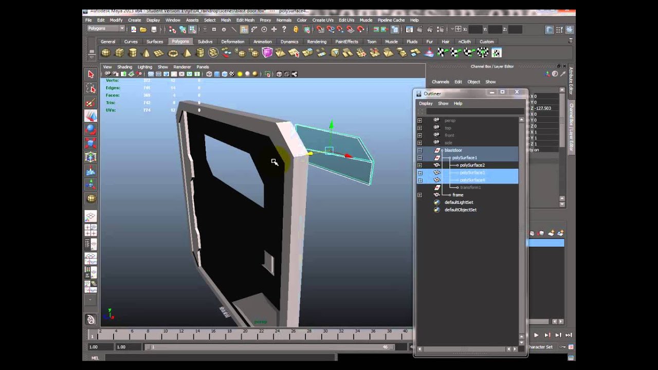Choose the Paint Selection tool

point(91,102)
